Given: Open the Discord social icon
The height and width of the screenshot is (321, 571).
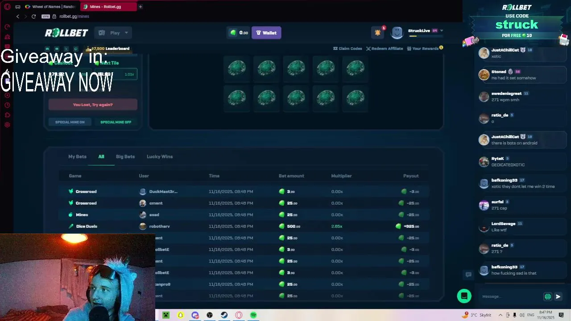Looking at the screenshot, I should [47, 49].
